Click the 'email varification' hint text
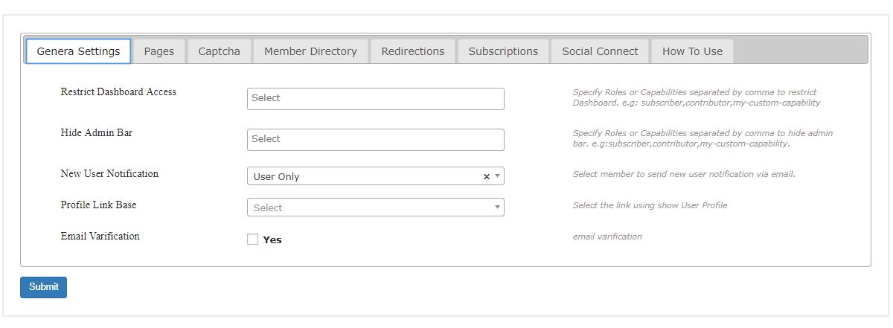 point(607,237)
